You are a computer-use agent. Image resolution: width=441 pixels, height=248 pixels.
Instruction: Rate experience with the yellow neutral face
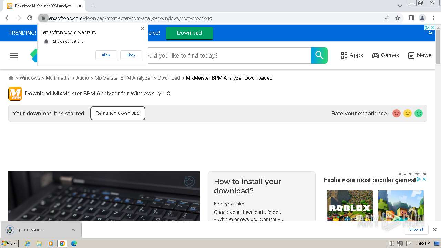(x=408, y=113)
